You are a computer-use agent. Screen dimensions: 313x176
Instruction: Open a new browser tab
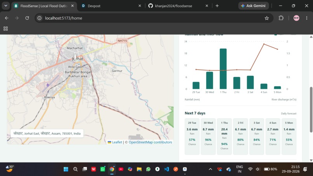coord(217,6)
